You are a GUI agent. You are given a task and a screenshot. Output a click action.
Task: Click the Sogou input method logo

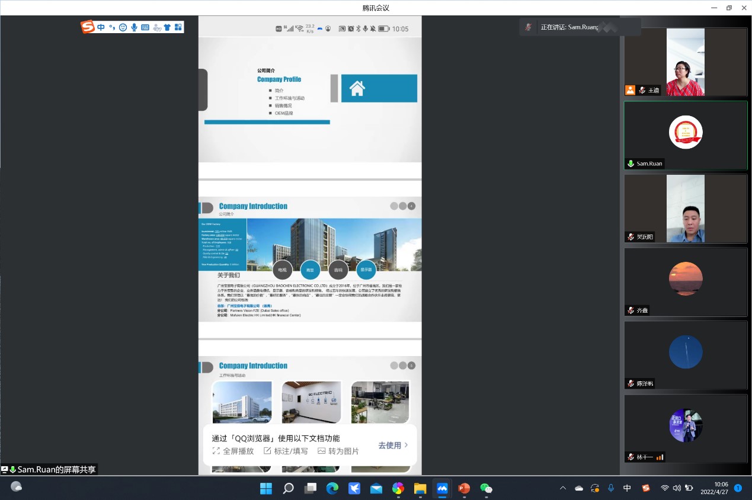(88, 27)
